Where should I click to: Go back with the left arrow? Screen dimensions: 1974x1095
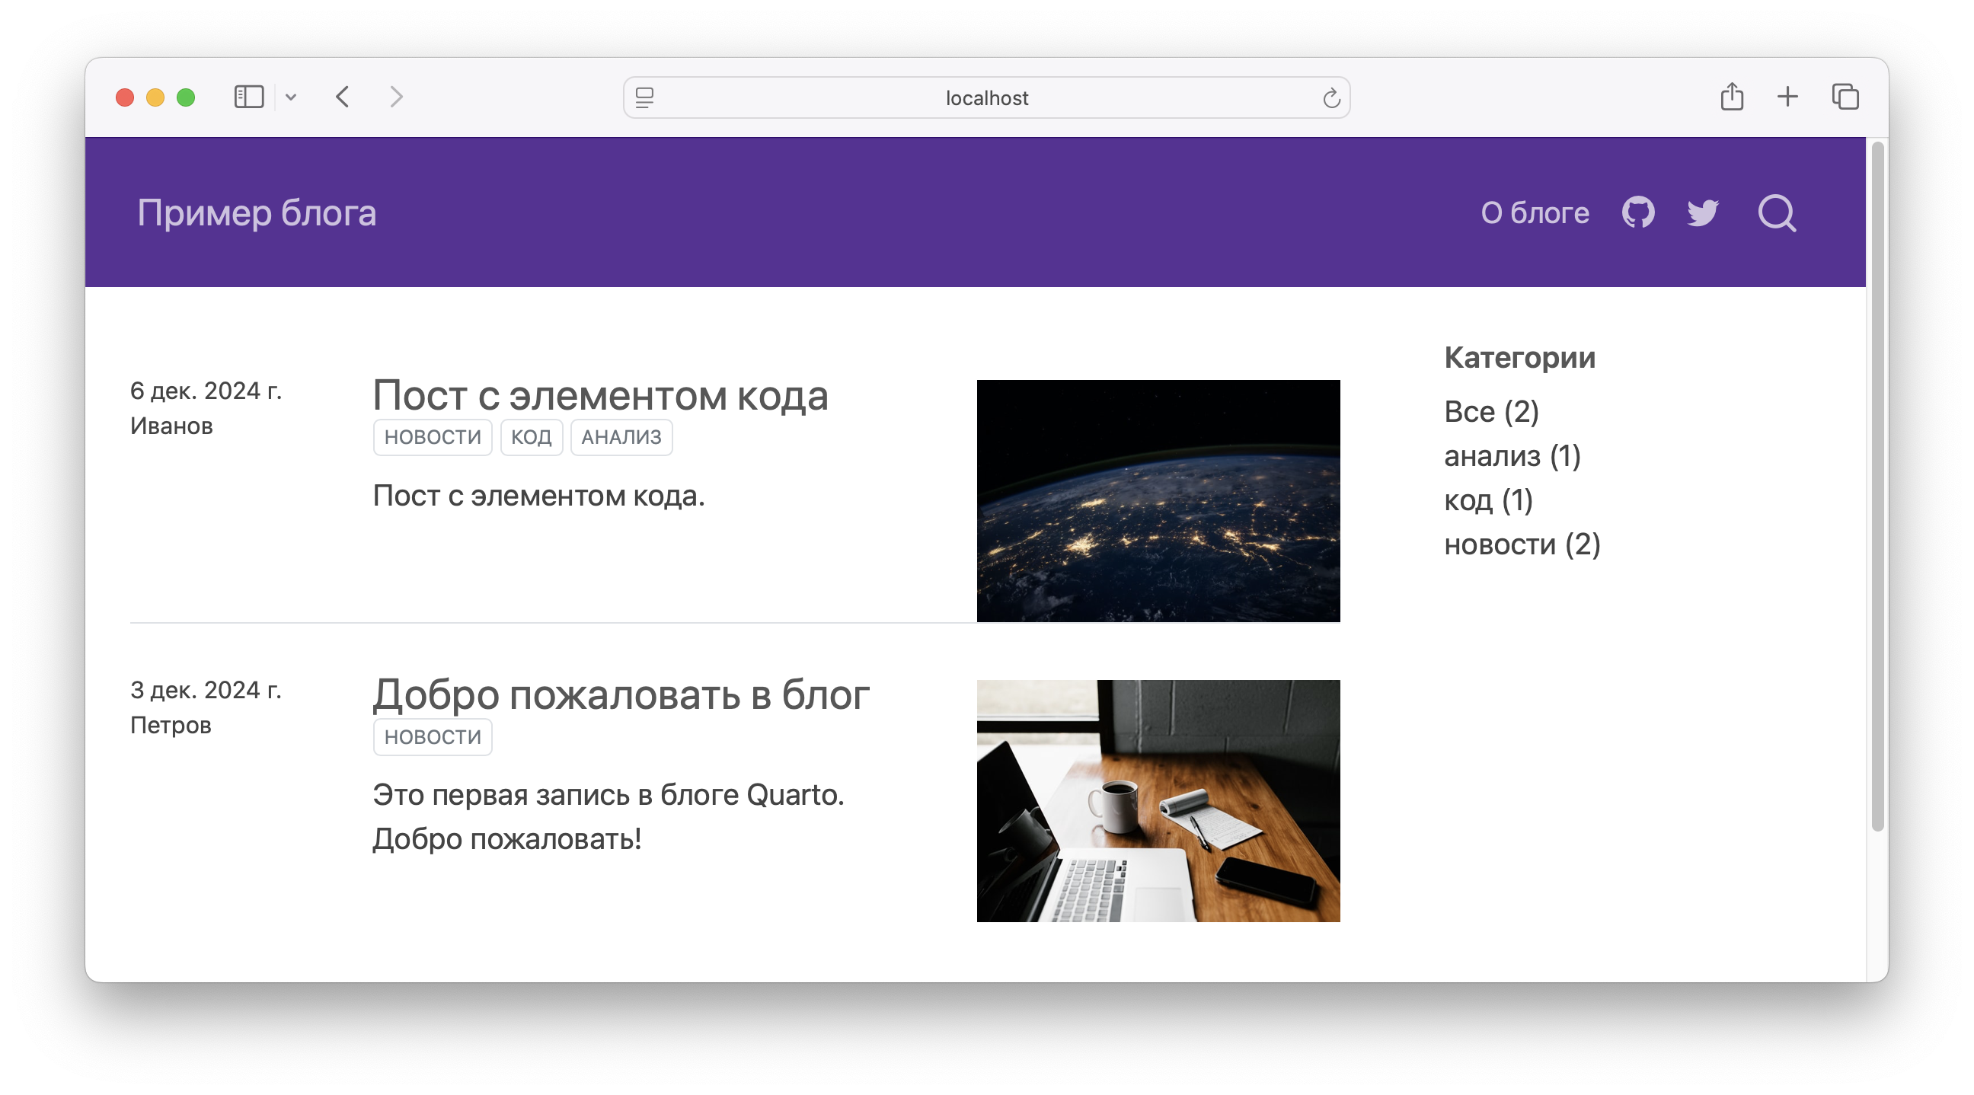pos(343,97)
